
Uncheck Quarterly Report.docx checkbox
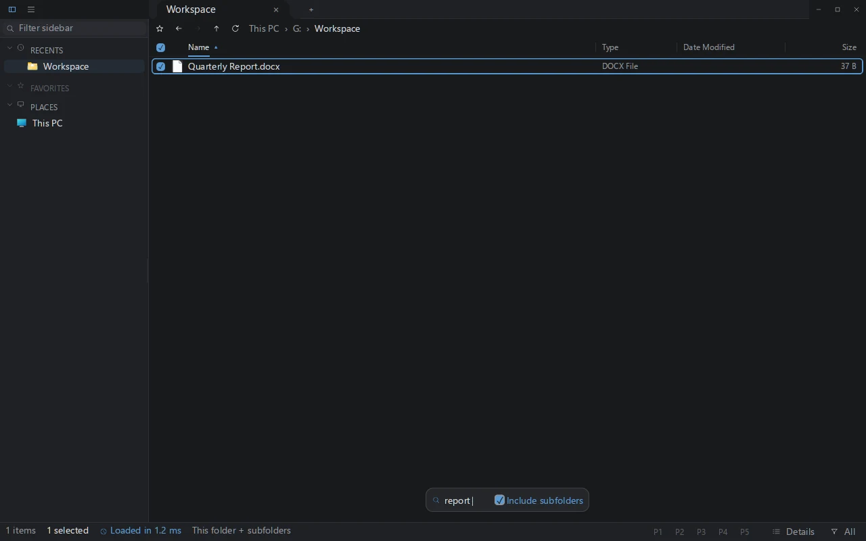point(160,66)
